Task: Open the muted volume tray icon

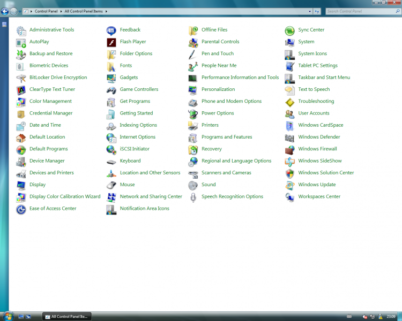Action: 364,317
